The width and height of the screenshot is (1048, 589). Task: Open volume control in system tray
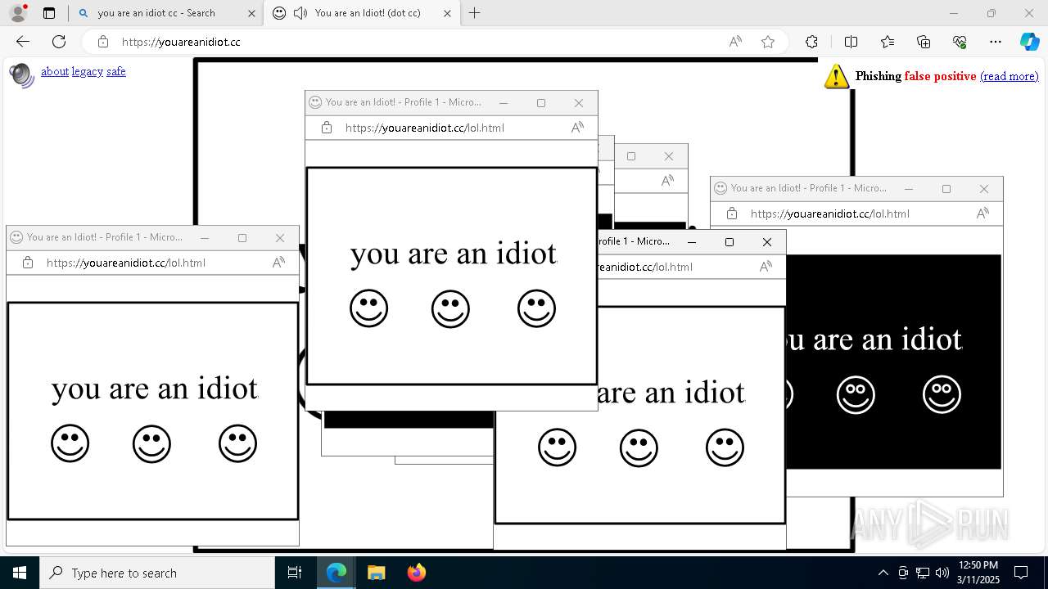pos(942,573)
